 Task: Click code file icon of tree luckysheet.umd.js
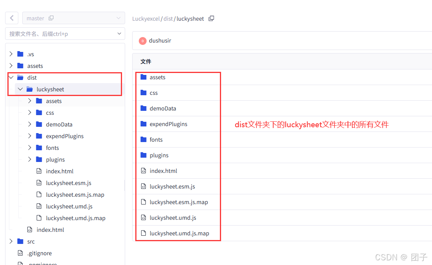pos(39,206)
